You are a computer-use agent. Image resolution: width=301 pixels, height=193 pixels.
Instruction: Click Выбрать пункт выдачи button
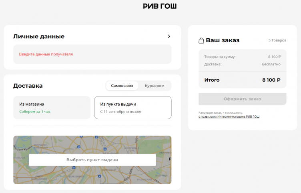[x=92, y=160]
